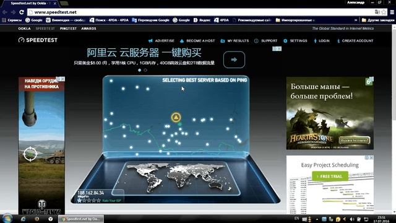
Task: Click the Hearthstone ad image
Action: click(330, 113)
